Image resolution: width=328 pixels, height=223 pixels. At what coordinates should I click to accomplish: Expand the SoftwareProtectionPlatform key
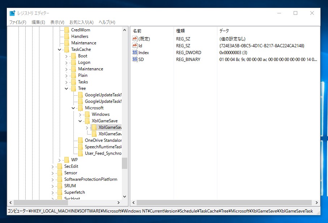52,180
